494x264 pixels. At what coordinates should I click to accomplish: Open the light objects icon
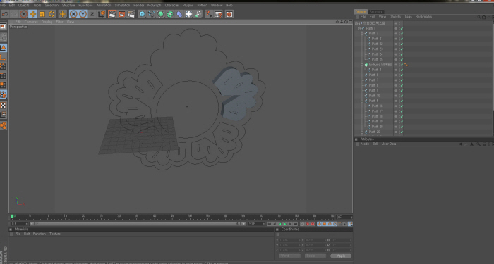click(x=188, y=14)
